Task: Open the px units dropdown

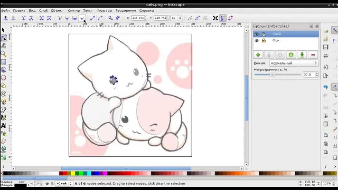Action: click(176, 18)
